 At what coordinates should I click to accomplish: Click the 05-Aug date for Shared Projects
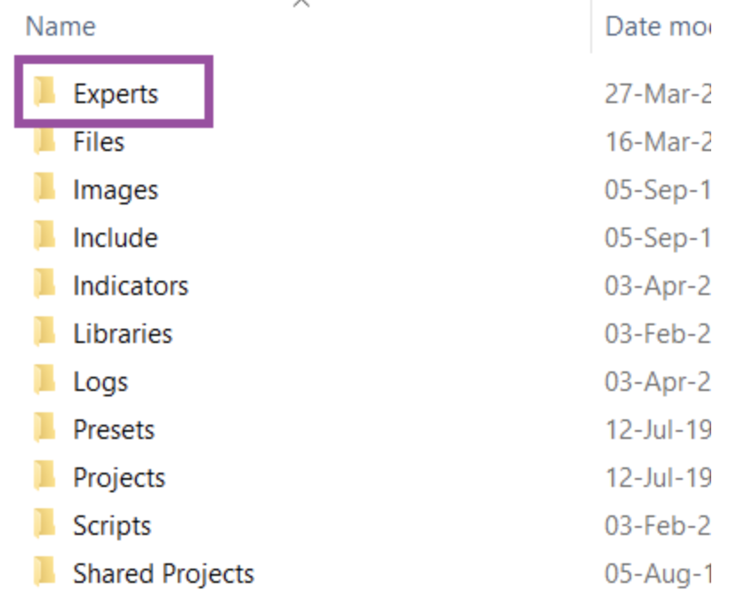(657, 574)
